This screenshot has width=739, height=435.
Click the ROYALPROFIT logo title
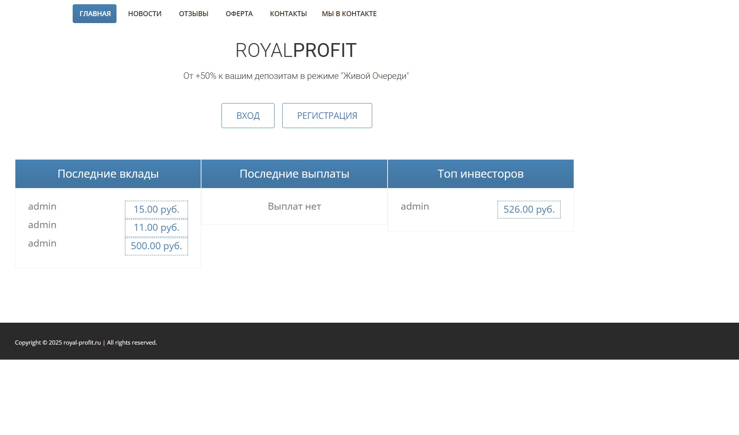click(296, 50)
